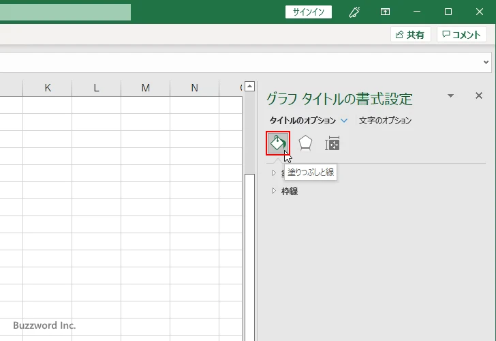Image resolution: width=496 pixels, height=341 pixels.
Task: Open the タイトルのオプション dropdown chevron
Action: tap(344, 120)
